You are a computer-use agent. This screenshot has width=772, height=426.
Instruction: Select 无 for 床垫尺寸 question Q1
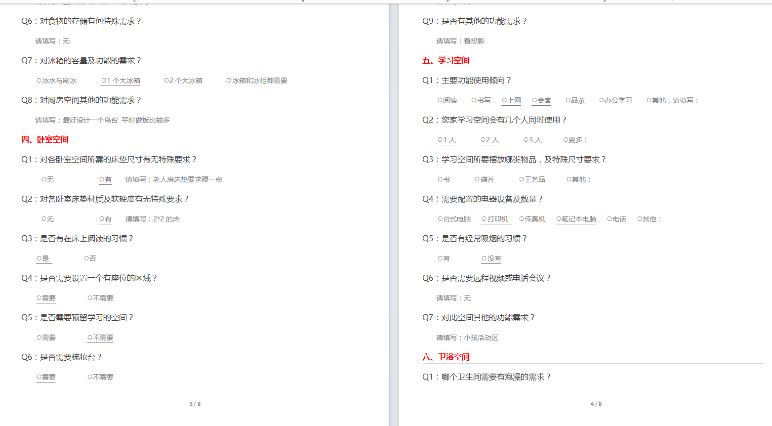pos(47,179)
